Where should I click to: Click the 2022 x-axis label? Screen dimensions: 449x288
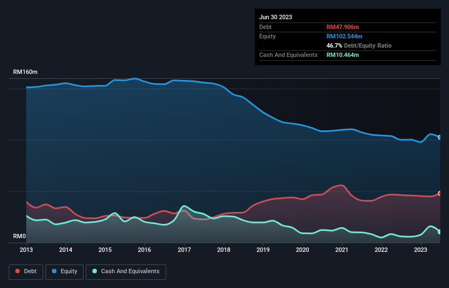(x=381, y=250)
